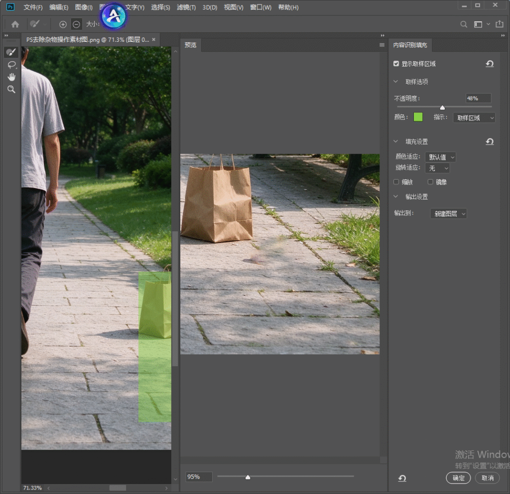The image size is (510, 494).
Task: Close the PS去除杂物操作素材图.png document tab
Action: [153, 39]
